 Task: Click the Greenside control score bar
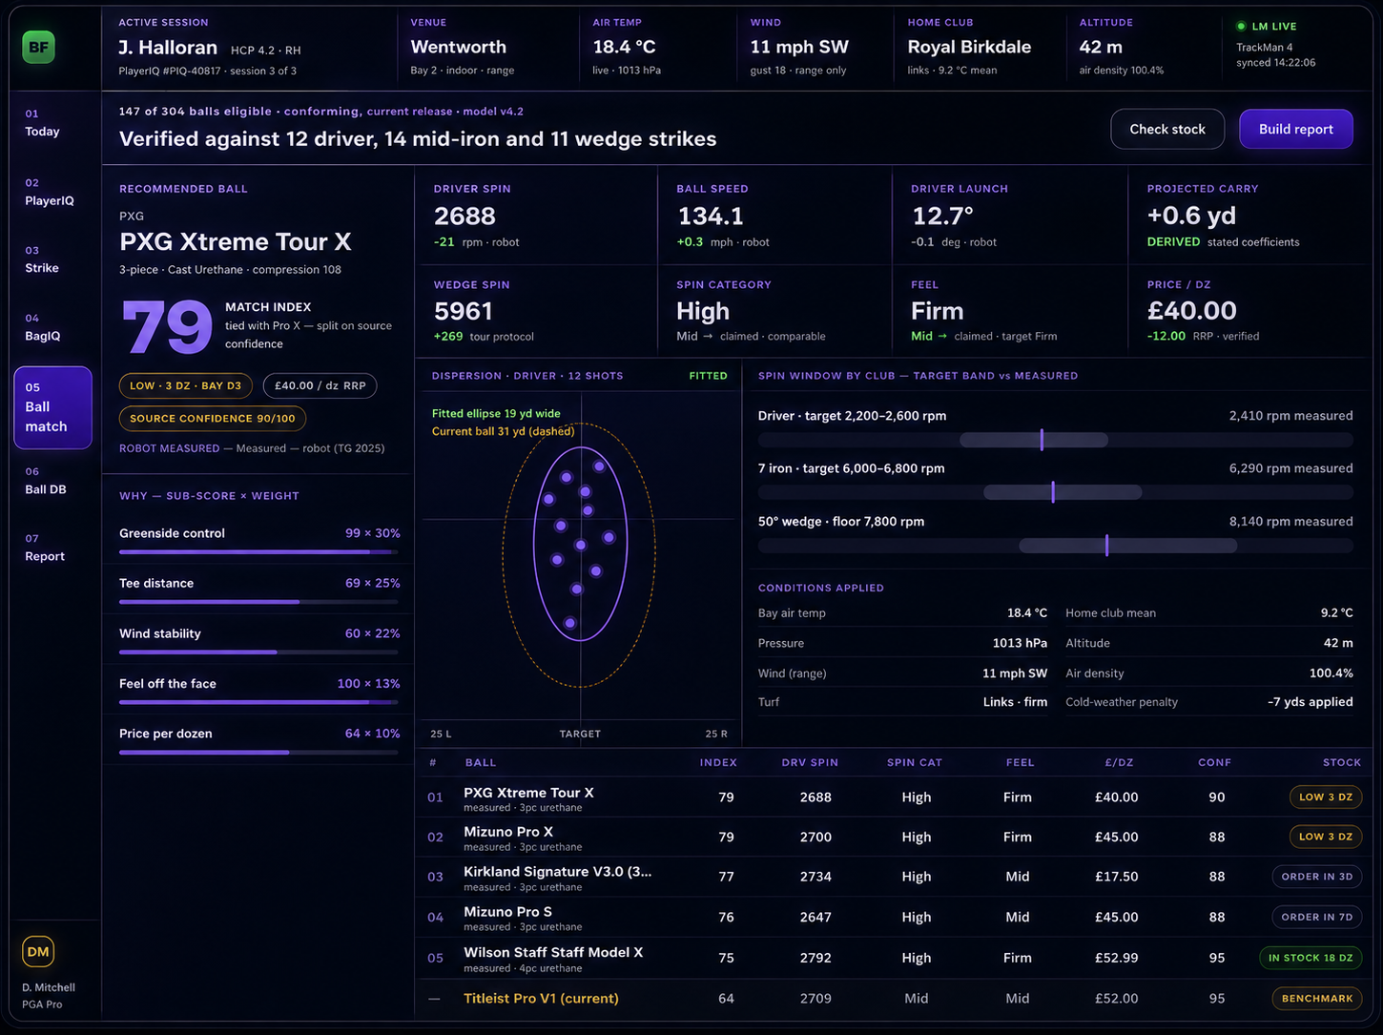pyautogui.click(x=258, y=551)
